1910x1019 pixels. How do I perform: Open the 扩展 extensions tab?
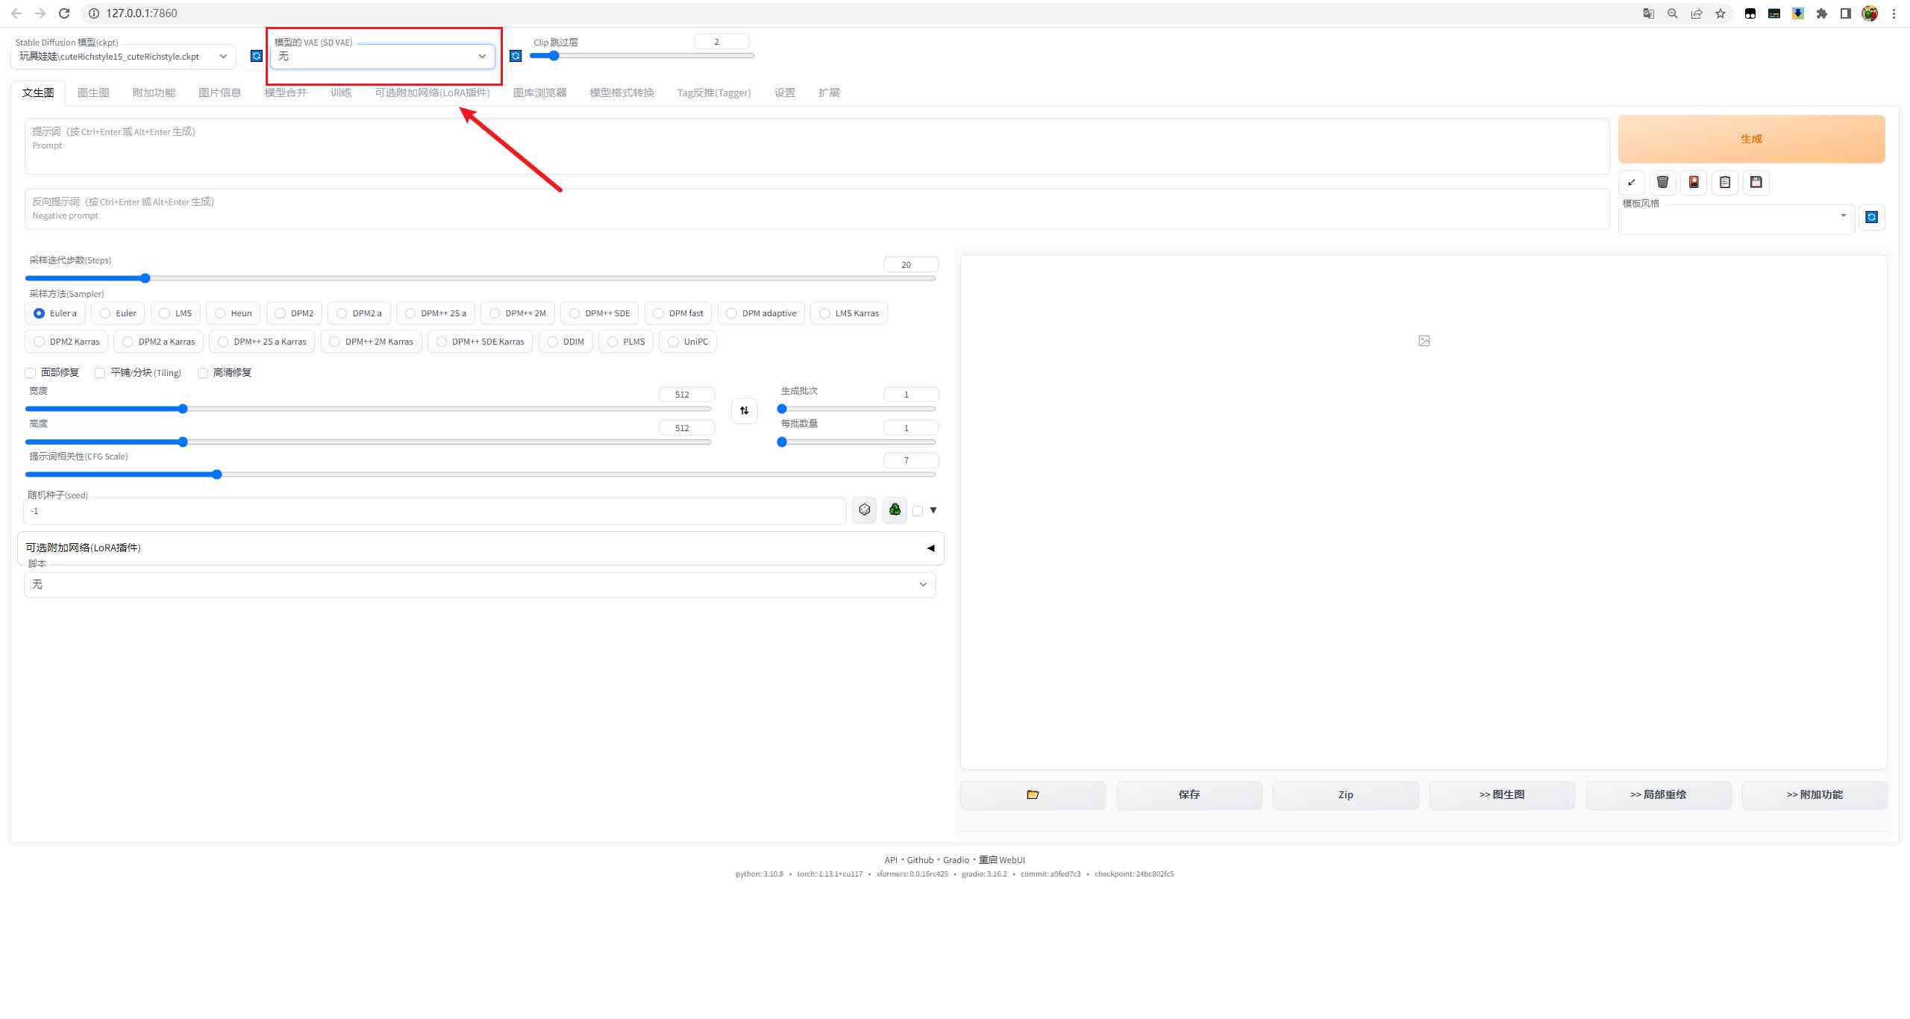coord(829,93)
